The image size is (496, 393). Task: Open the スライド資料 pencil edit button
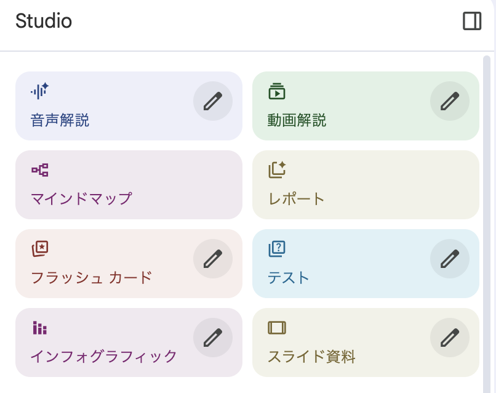click(x=450, y=338)
